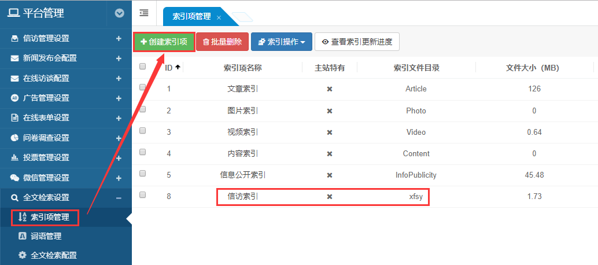This screenshot has height=265, width=598.
Task: Click the 批量删除 button
Action: (222, 42)
